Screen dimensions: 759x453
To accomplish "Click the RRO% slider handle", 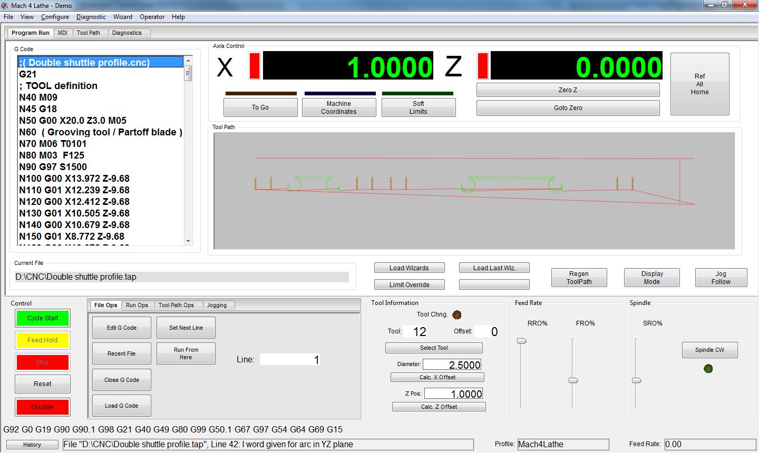I will point(521,341).
